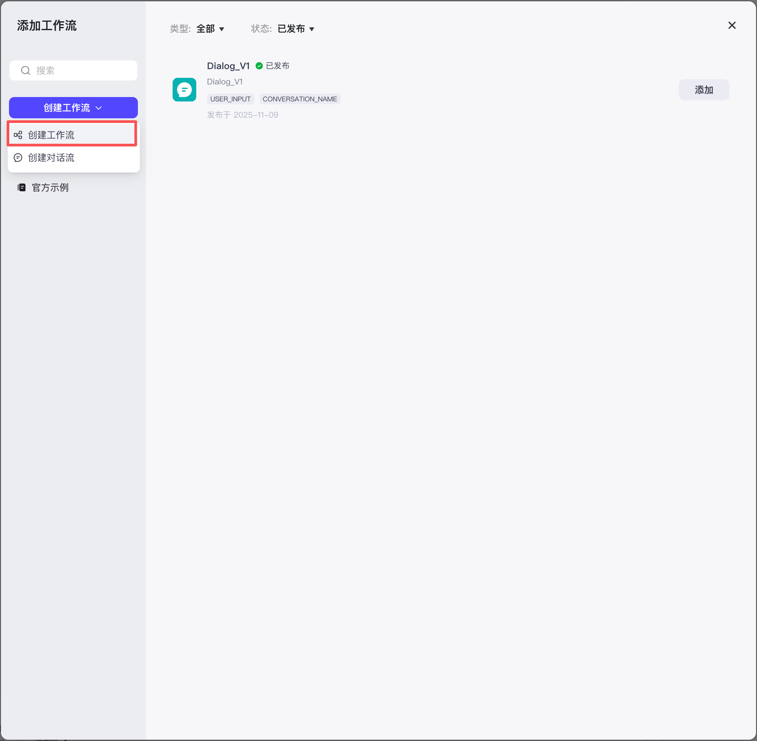The image size is (757, 741).
Task: Click the CONVERSATION_NAME tag
Action: click(x=300, y=99)
